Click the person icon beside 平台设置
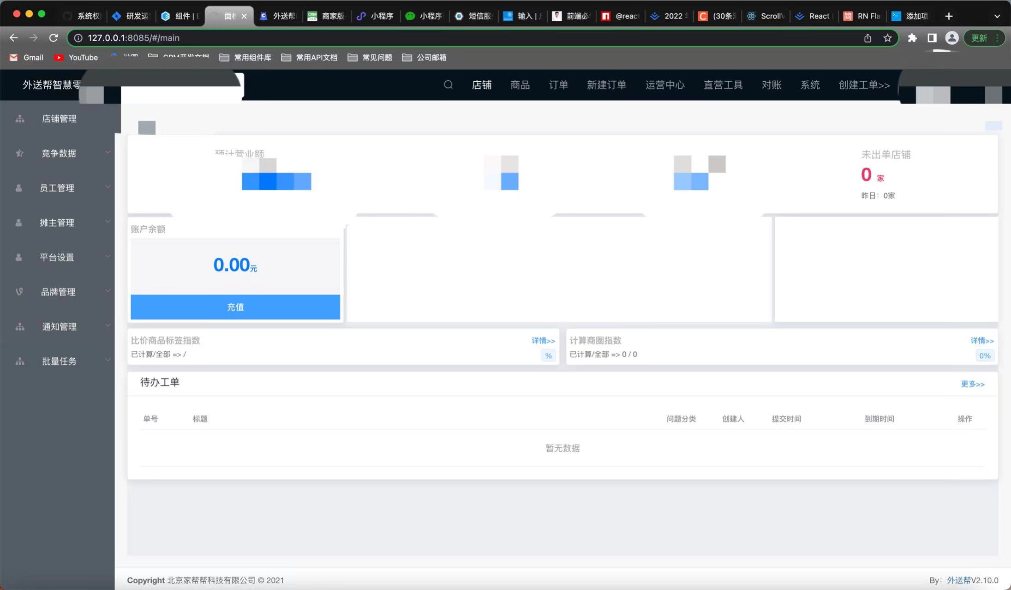The height and width of the screenshot is (590, 1011). point(19,257)
